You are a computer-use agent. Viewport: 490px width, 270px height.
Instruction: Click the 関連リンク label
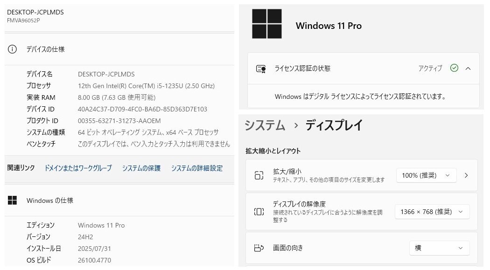[x=21, y=168]
